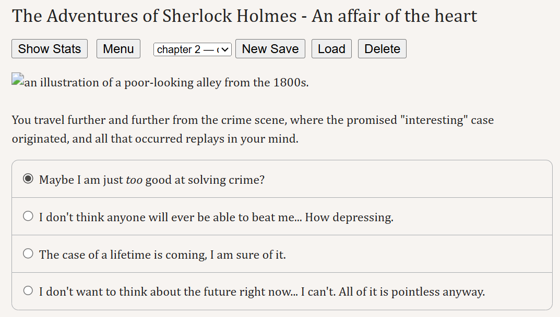The height and width of the screenshot is (317, 560).
Task: Click the Load save button
Action: click(331, 49)
